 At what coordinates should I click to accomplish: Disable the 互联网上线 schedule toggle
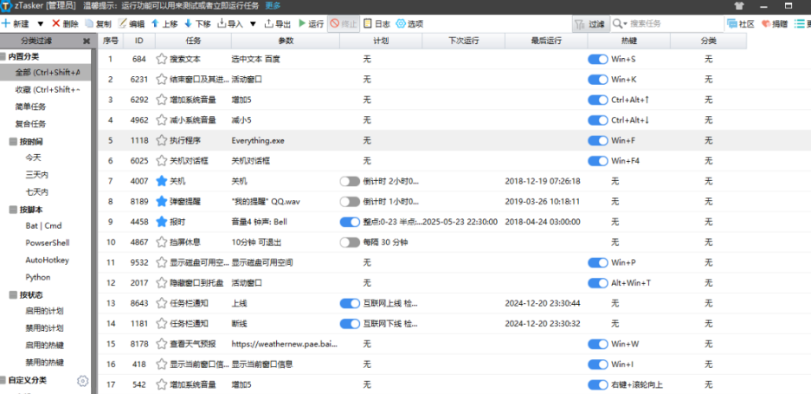[x=350, y=303]
